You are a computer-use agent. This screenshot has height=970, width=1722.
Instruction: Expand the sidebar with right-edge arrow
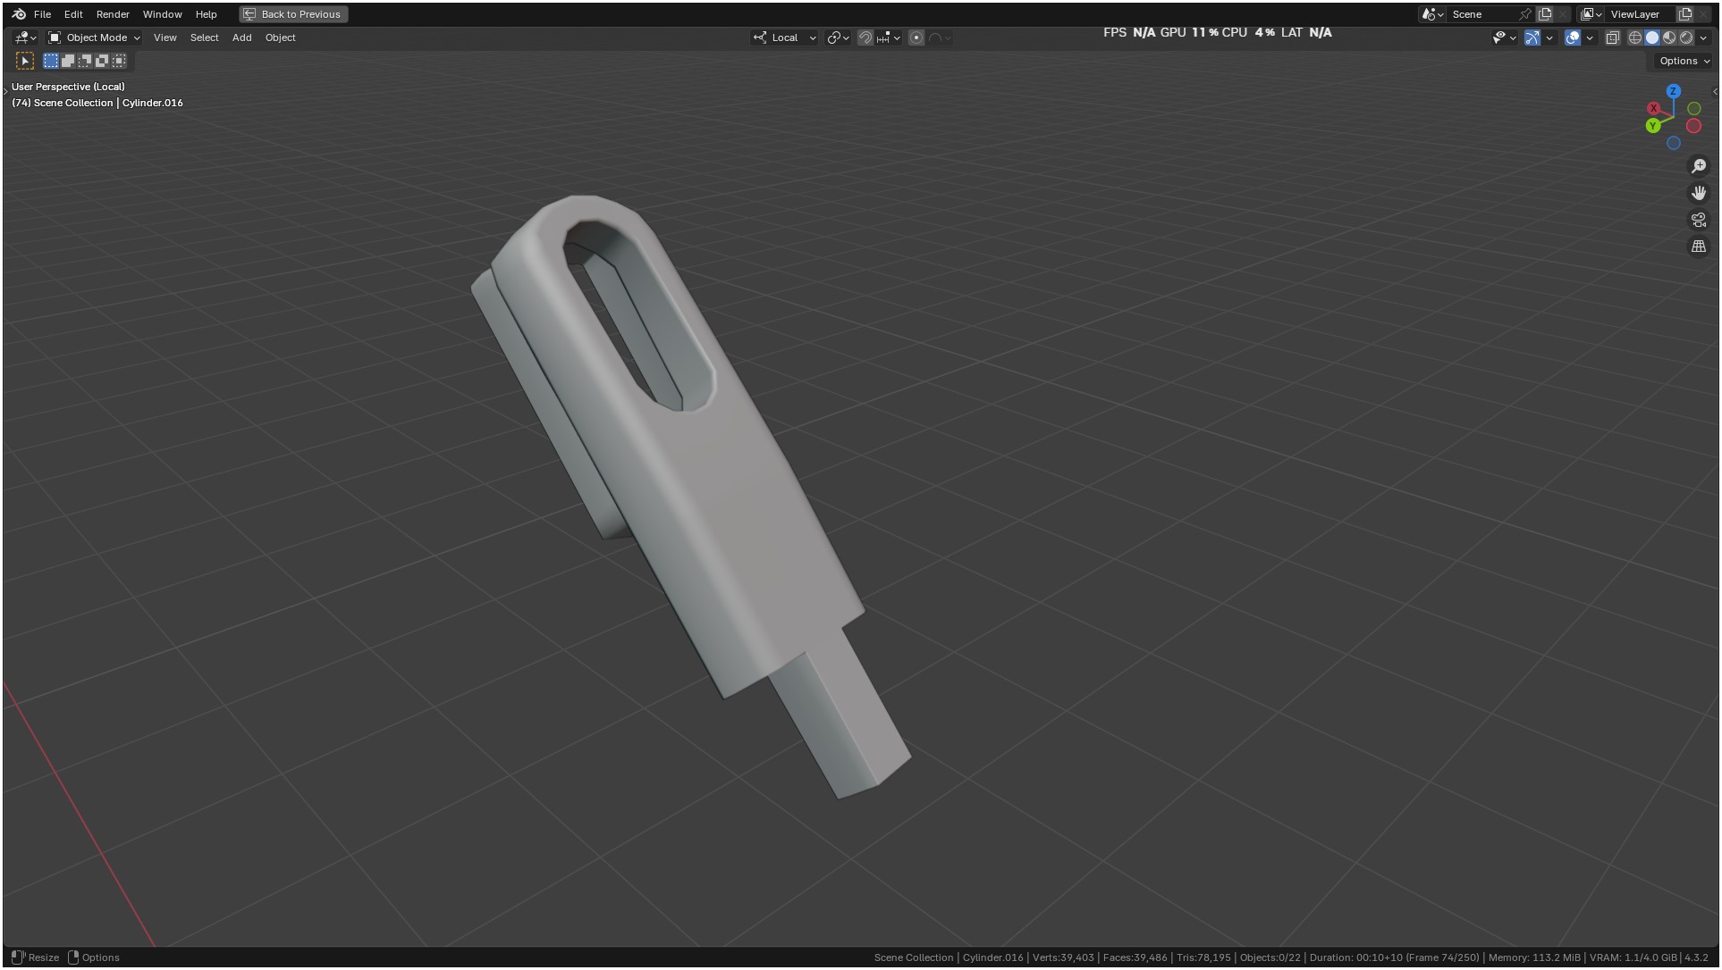(1715, 91)
